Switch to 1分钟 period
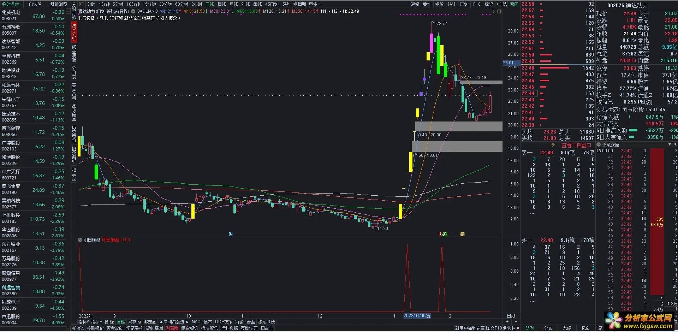Image resolution: width=678 pixels, height=332 pixels. [104, 4]
